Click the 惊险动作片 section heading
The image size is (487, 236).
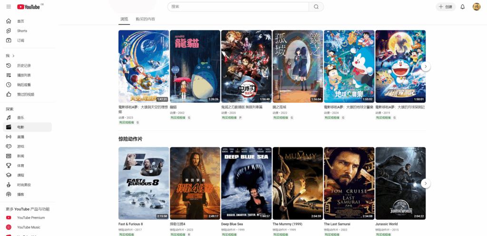[130, 139]
